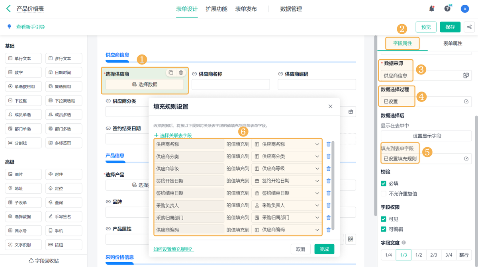
Task: Edit 填充到表单字段 fill rule settings icon
Action: click(466, 159)
